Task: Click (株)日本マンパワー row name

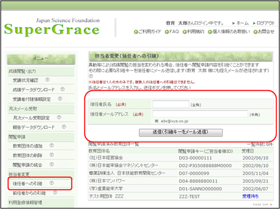Action: 107,181
